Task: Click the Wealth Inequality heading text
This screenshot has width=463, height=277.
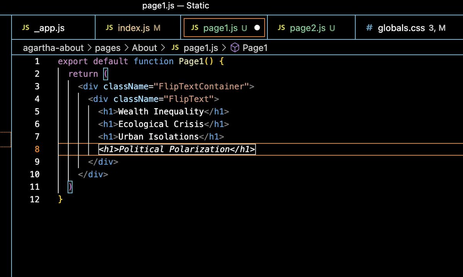Action: click(x=161, y=112)
